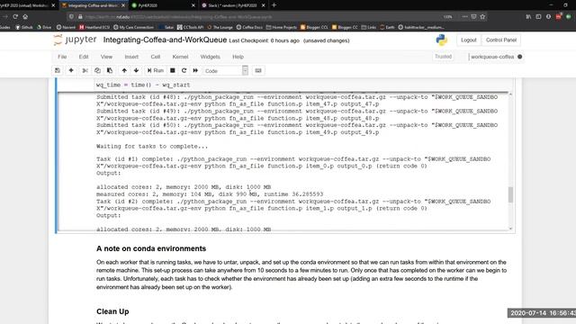Image resolution: width=576 pixels, height=324 pixels.
Task: Click the site security padlock icon
Action: (80, 16)
